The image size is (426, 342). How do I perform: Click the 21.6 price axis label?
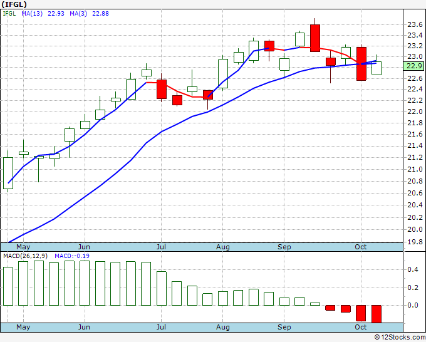[415, 134]
